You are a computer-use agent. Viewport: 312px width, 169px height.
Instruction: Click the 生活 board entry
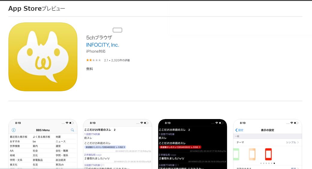35,165
